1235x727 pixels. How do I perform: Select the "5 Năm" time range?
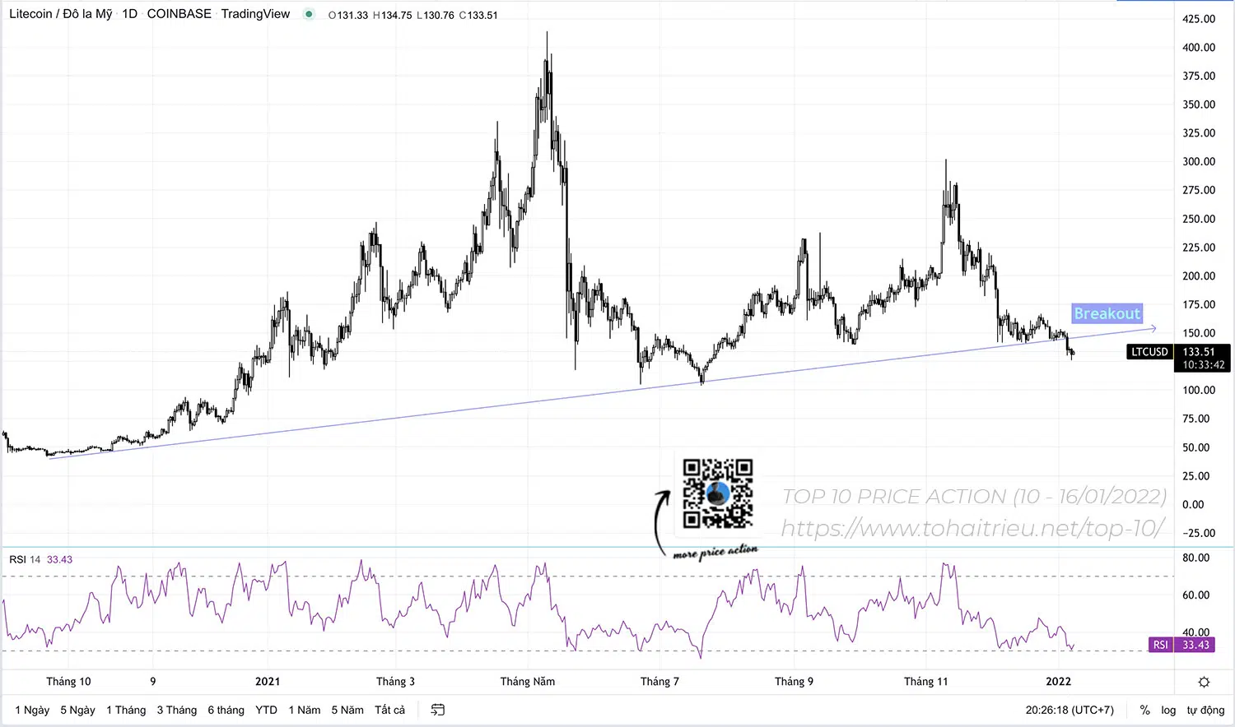[x=347, y=710]
